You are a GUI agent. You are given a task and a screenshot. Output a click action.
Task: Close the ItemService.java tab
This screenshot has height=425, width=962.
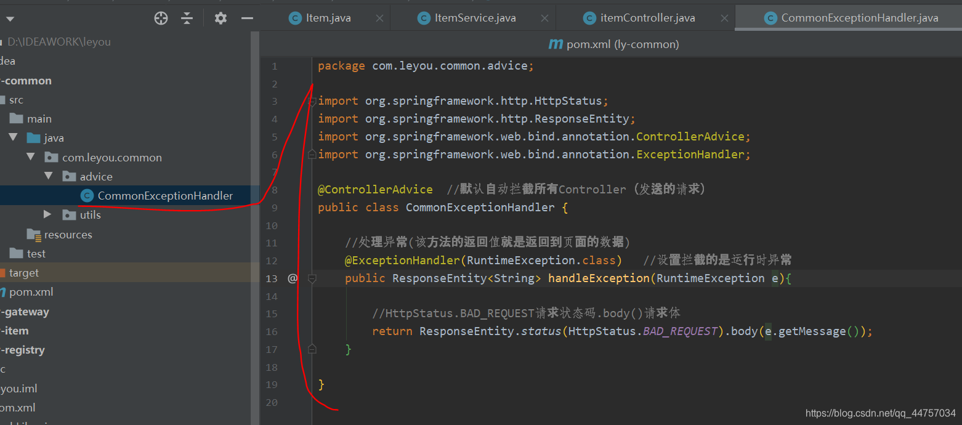click(x=544, y=18)
